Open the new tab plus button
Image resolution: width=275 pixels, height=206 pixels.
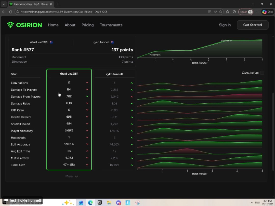pyautogui.click(x=58, y=4)
